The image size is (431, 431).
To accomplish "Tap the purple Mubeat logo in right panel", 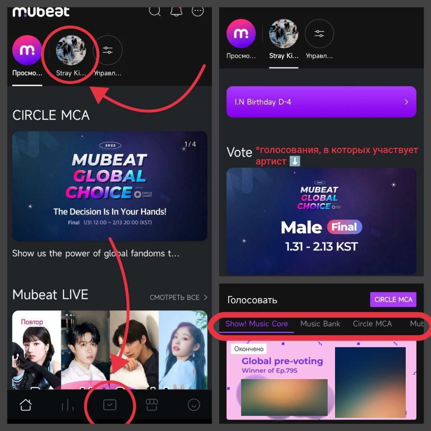I will (241, 34).
